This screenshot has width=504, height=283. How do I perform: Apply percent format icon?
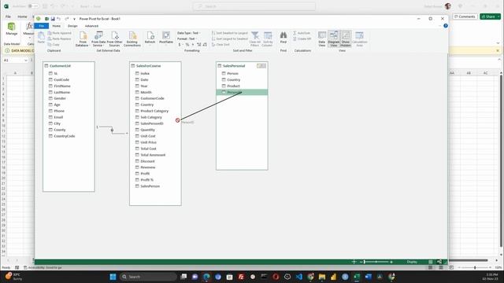187,45
